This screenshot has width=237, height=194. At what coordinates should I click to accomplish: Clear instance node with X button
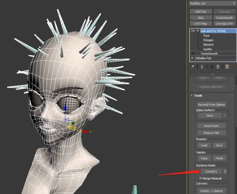coord(225,171)
